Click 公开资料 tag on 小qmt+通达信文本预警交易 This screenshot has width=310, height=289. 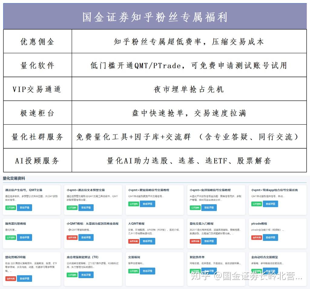click(x=72, y=208)
